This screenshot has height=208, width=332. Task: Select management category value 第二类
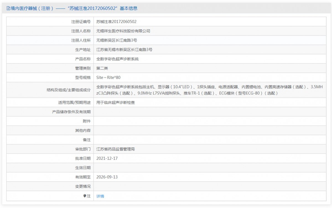pyautogui.click(x=102, y=68)
